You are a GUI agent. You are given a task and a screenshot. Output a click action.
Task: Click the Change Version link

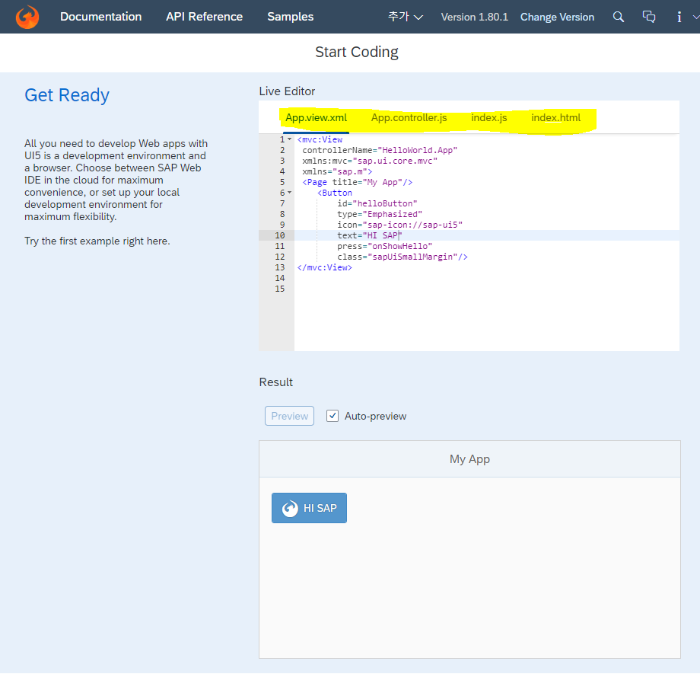pyautogui.click(x=557, y=17)
